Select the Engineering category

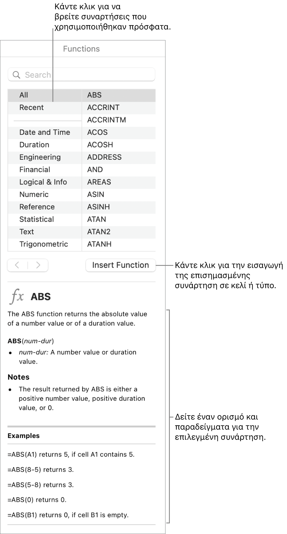click(x=40, y=157)
